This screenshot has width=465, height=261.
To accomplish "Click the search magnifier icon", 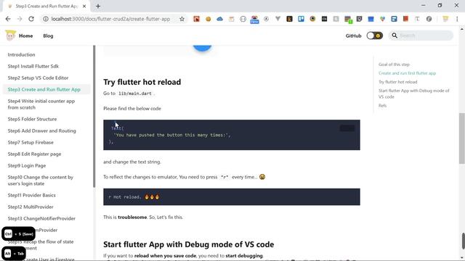I will [395, 36].
